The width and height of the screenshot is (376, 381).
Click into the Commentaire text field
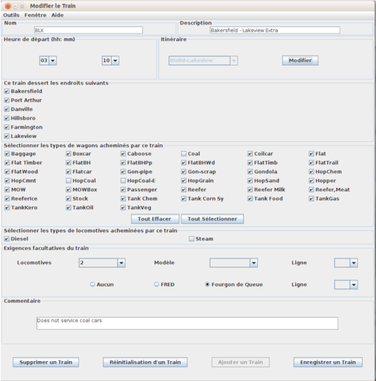coord(187,323)
